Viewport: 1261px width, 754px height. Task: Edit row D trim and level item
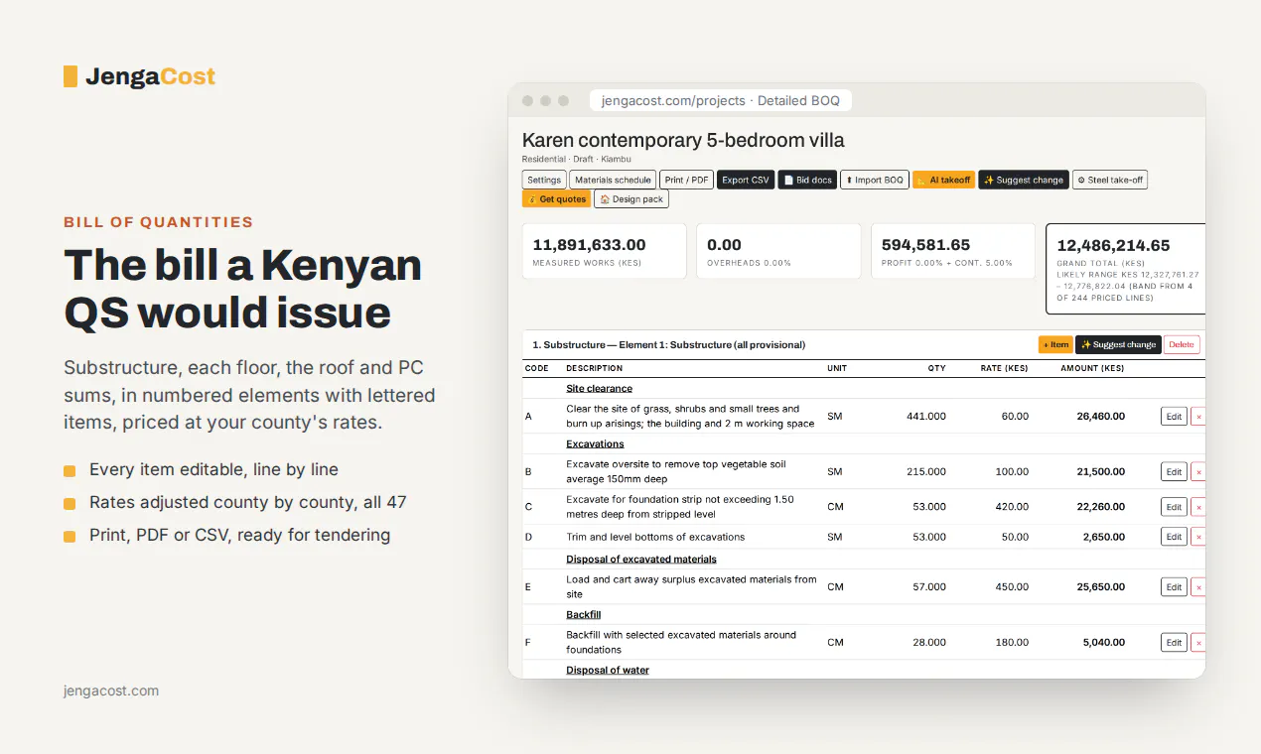click(x=1174, y=537)
